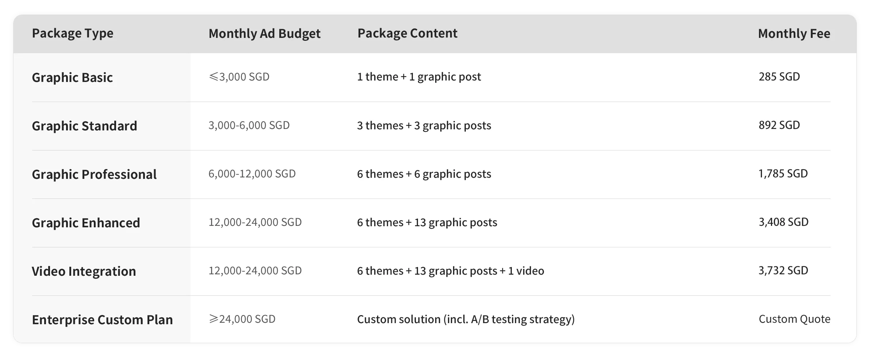Click the 6,000-12,000 SGD budget cell
882x357 pixels.
pos(252,174)
